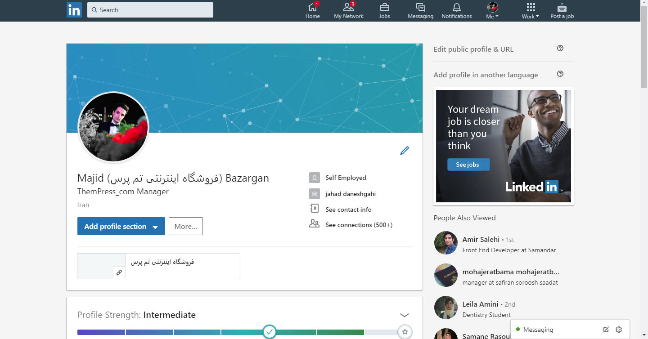
Task: Click the search field
Action: coord(150,10)
